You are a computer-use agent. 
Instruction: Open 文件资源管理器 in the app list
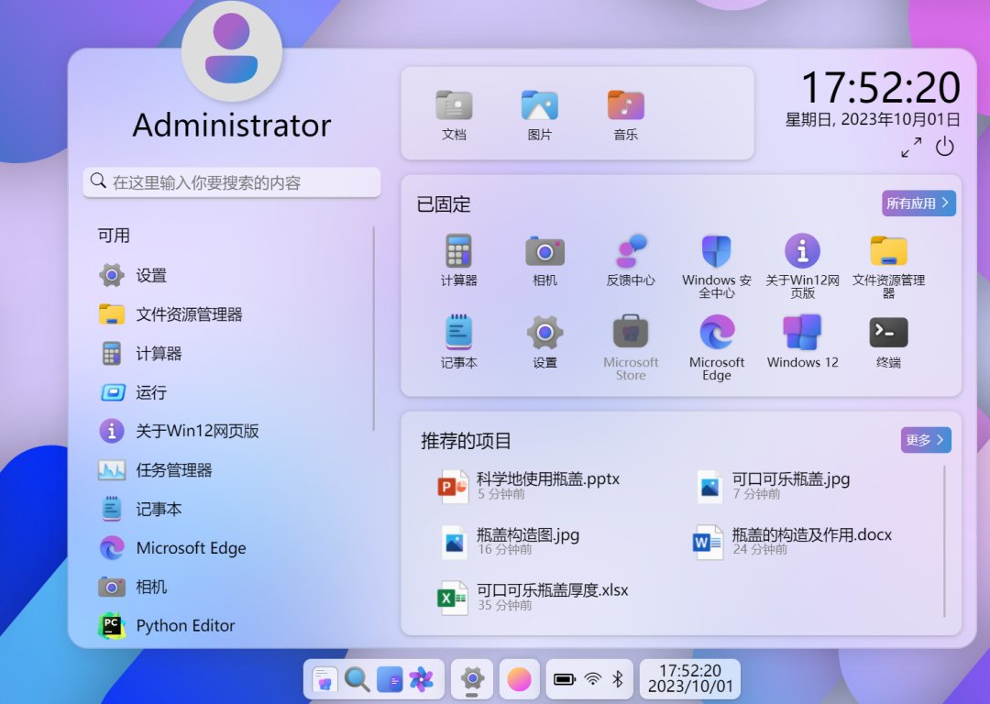(x=234, y=314)
